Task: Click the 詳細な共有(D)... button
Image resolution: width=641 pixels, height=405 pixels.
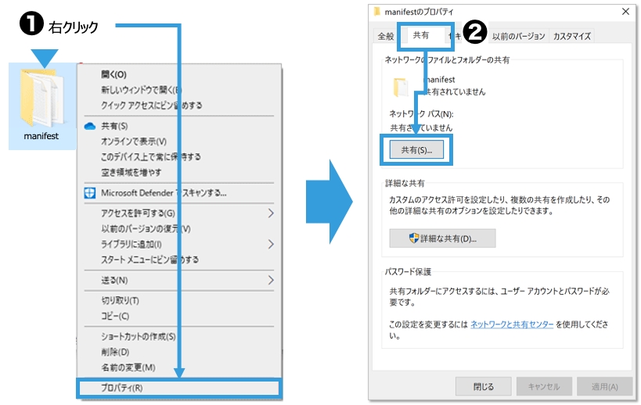Action: [442, 238]
